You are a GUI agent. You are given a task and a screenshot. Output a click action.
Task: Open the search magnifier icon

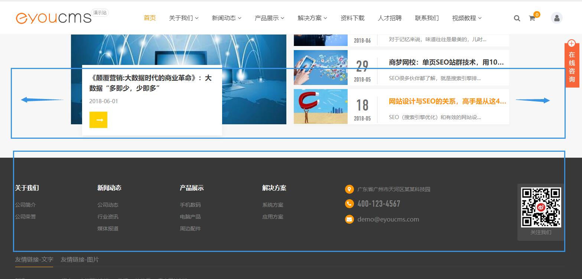pyautogui.click(x=517, y=18)
